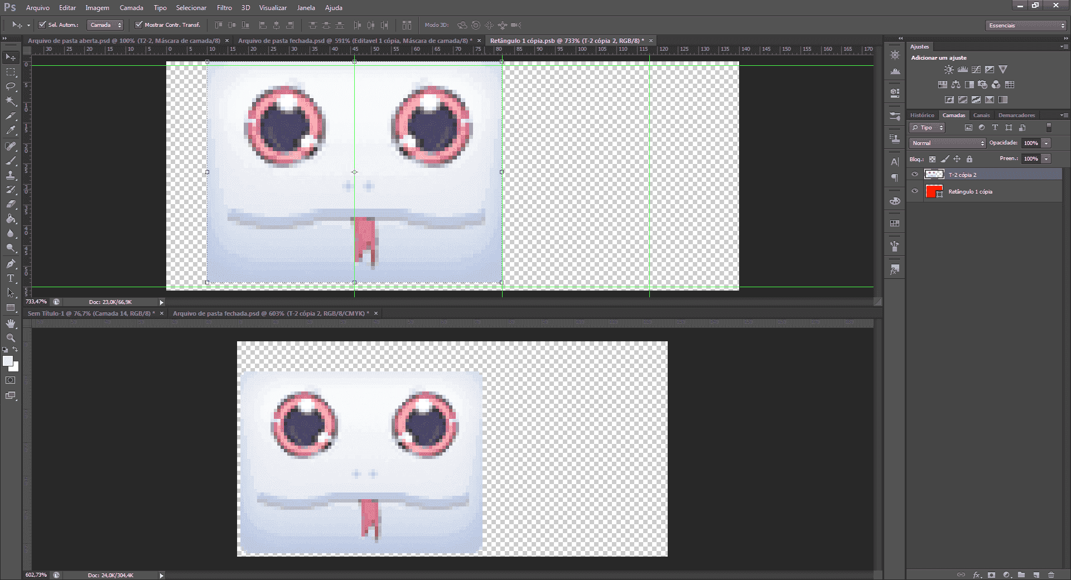The image size is (1071, 580).
Task: Expand status info arrow in top document
Action: point(162,302)
